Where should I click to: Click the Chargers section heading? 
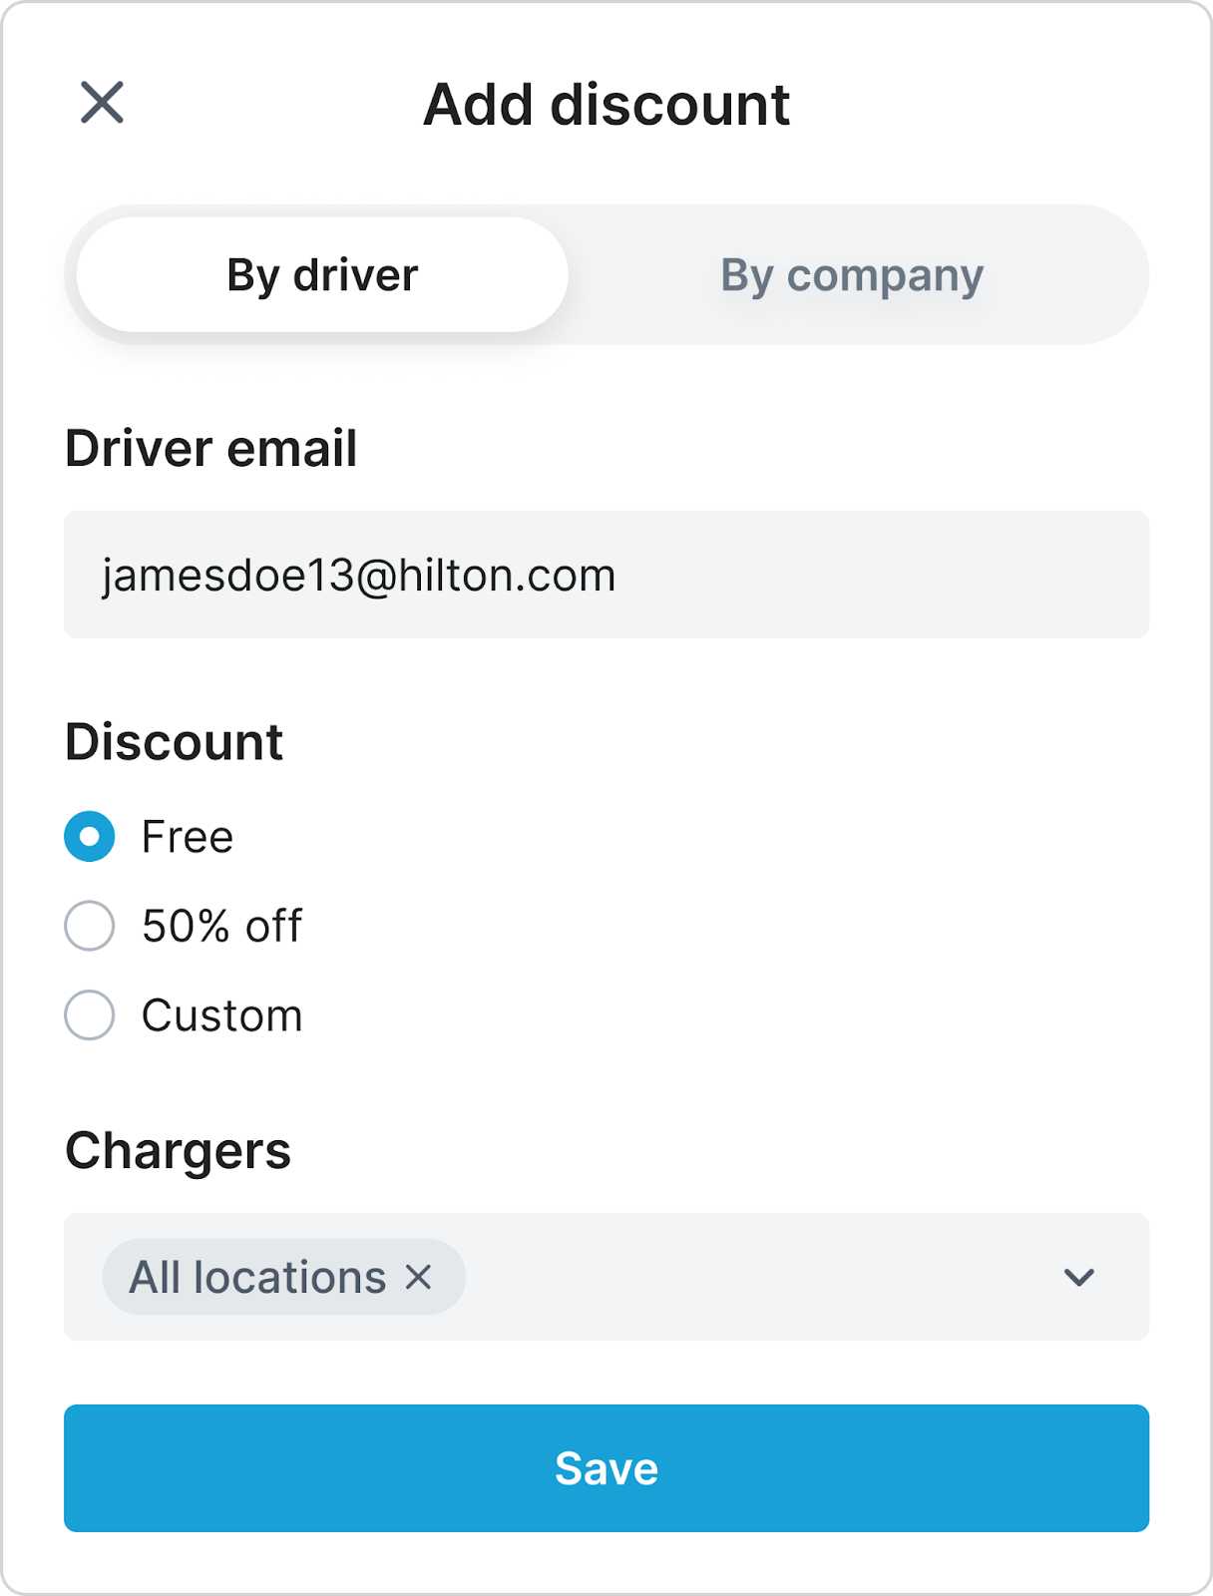[x=179, y=1150]
